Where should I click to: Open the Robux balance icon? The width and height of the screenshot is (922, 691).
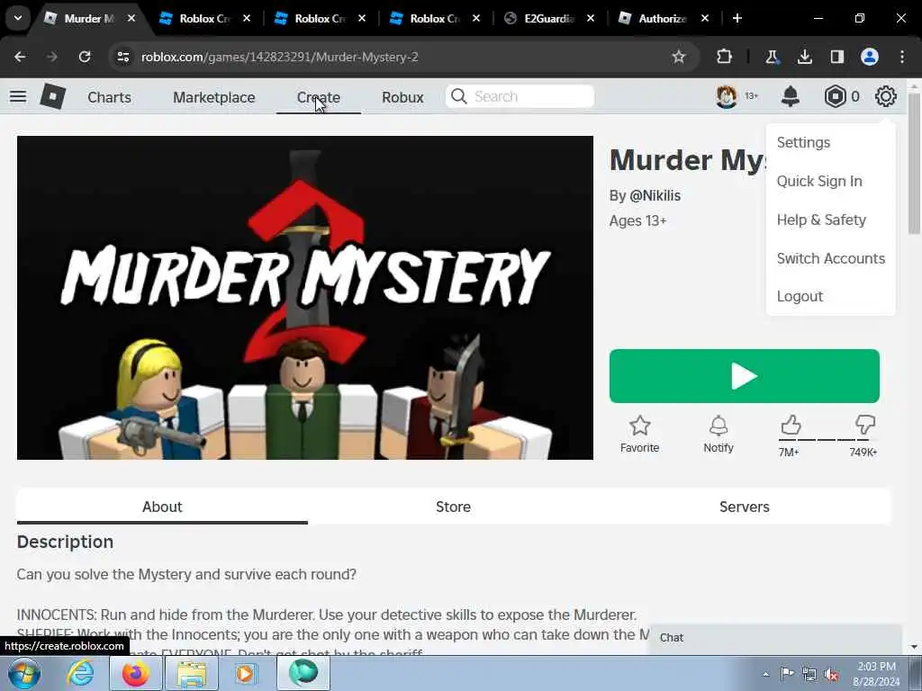pos(835,96)
